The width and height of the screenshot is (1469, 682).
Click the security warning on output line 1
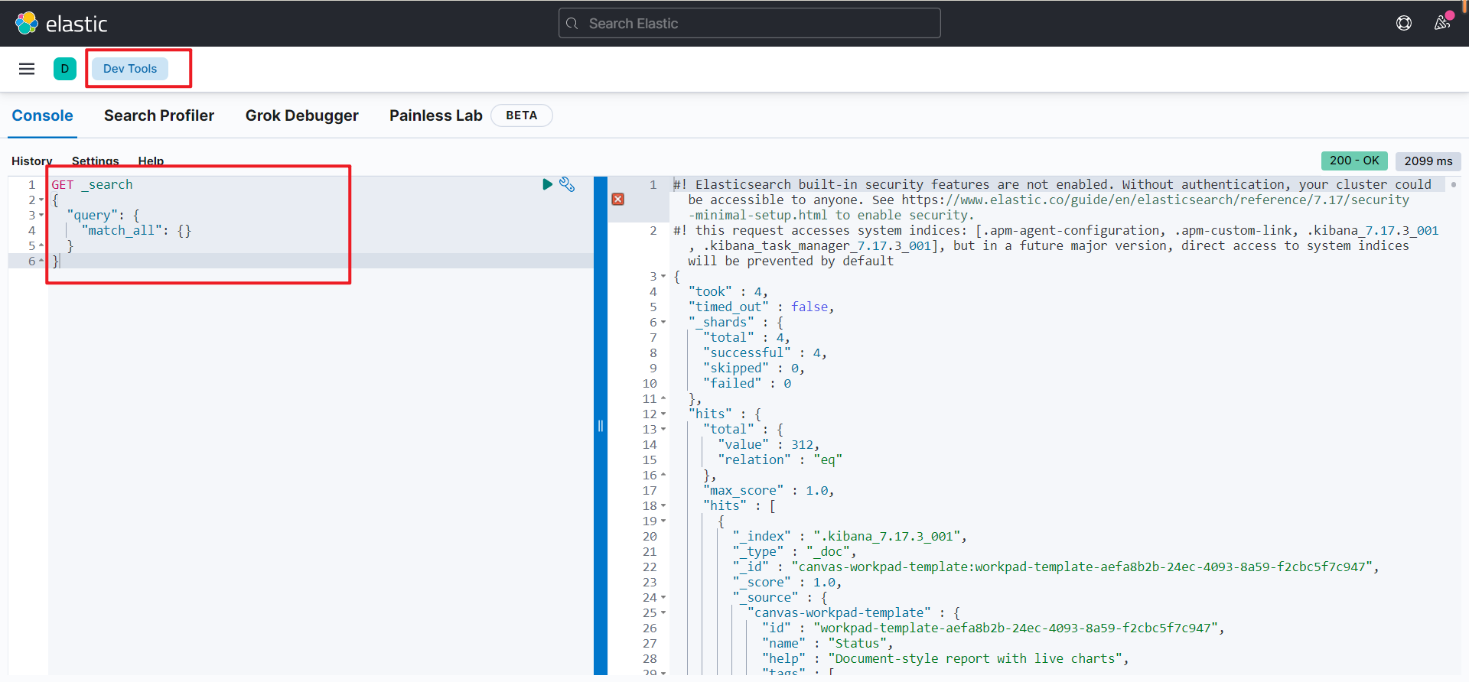pyautogui.click(x=1052, y=200)
